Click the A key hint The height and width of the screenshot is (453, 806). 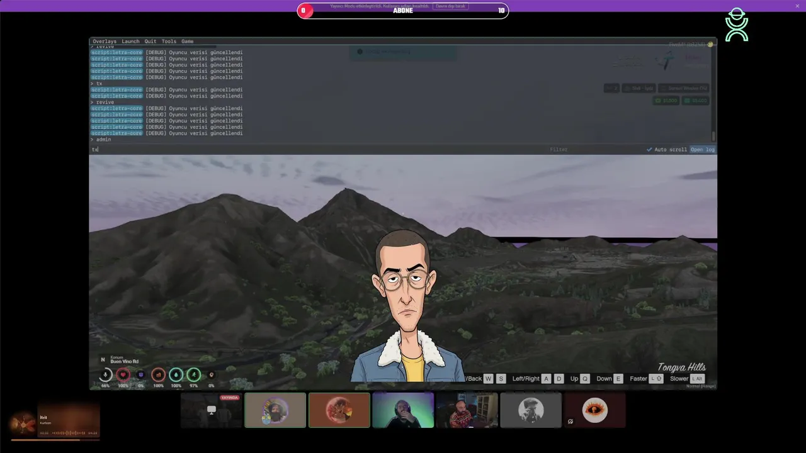(547, 379)
